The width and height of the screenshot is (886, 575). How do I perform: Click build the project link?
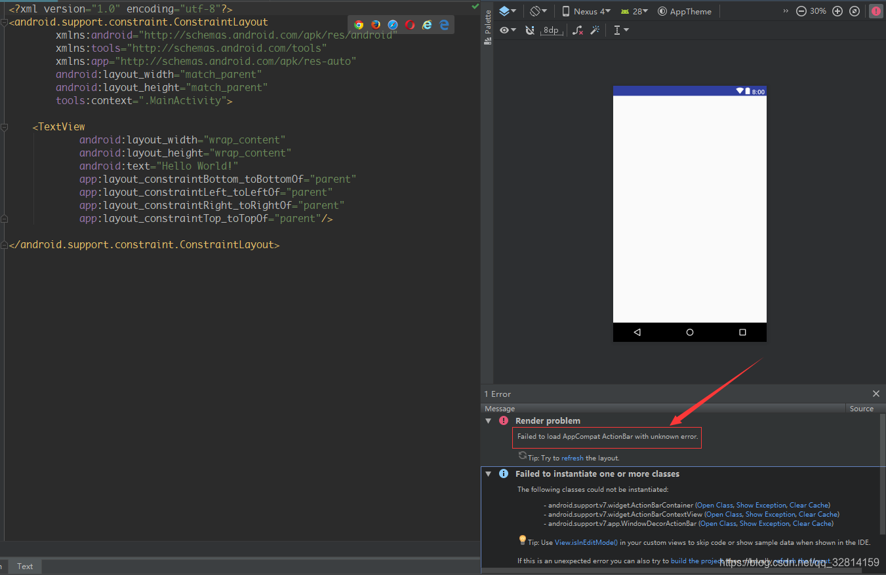[696, 561]
